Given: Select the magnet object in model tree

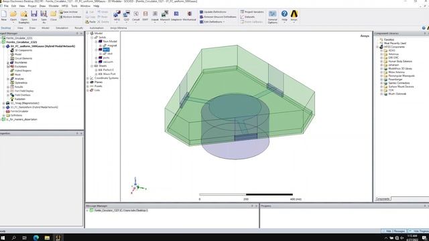Looking at the screenshot, I should [x=112, y=46].
